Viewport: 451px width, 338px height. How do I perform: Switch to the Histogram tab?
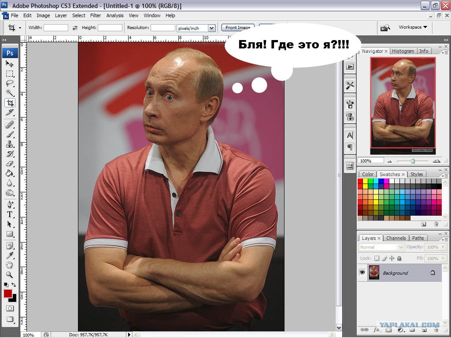[403, 51]
